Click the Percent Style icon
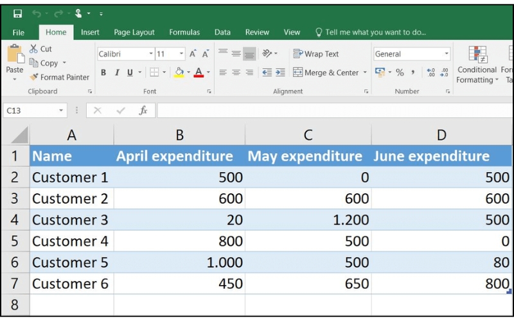514x321 pixels. coord(400,73)
